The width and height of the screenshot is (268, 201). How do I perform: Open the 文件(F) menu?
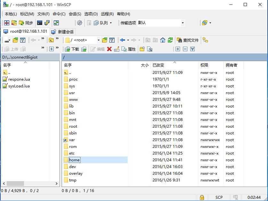43,14
